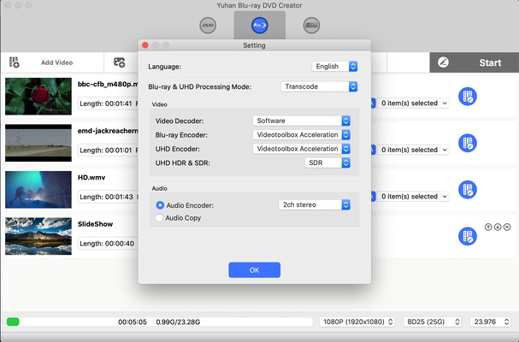Click the Add Video label
519x342 pixels.
click(57, 62)
